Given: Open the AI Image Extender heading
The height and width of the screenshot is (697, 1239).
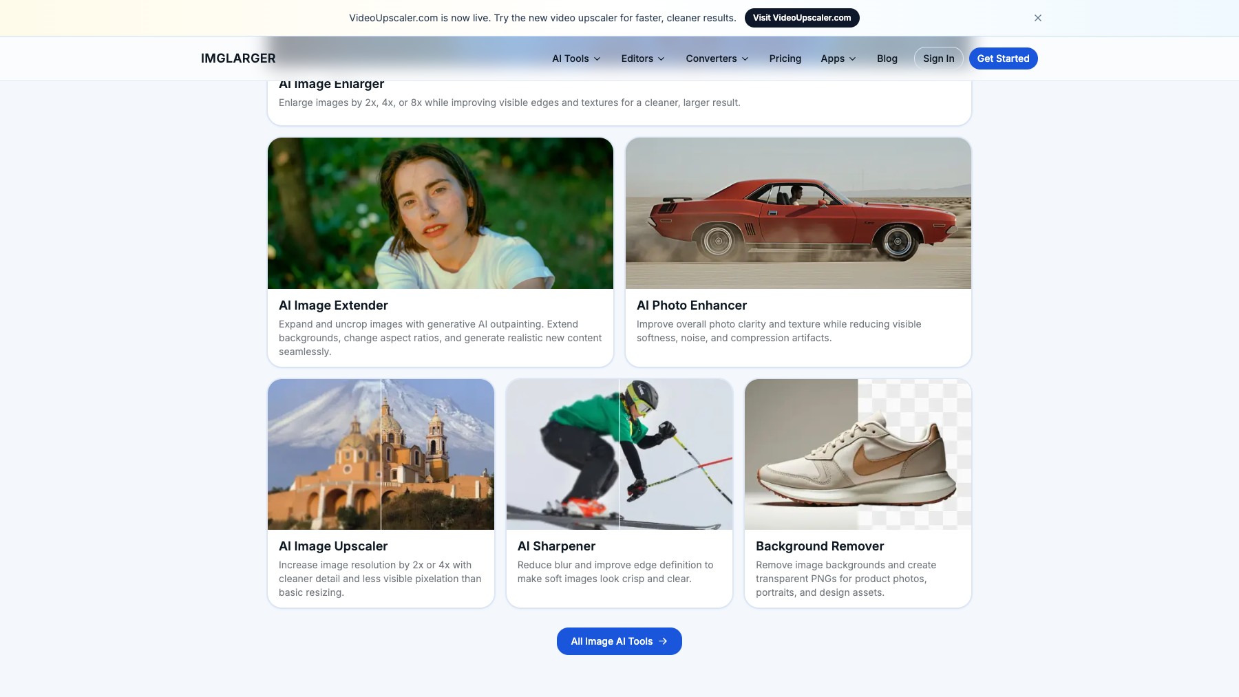Looking at the screenshot, I should pos(333,305).
